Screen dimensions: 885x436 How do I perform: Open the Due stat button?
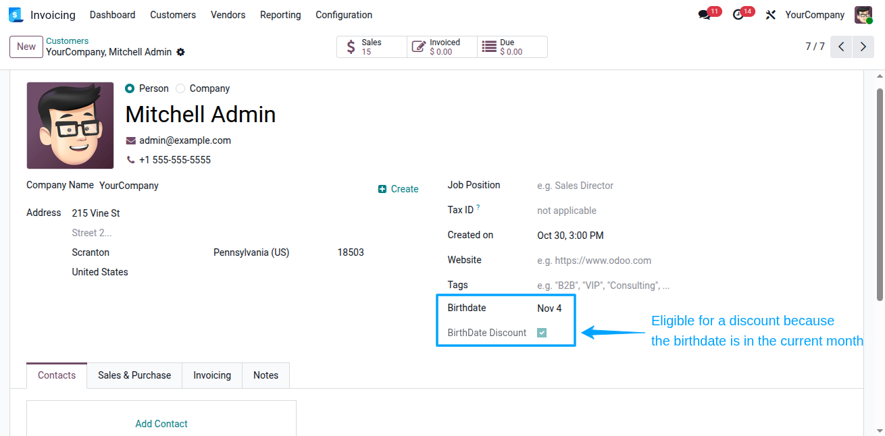pyautogui.click(x=512, y=47)
